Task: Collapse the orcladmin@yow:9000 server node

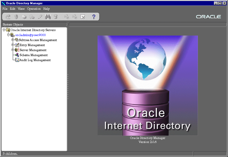Action: (x=8, y=35)
